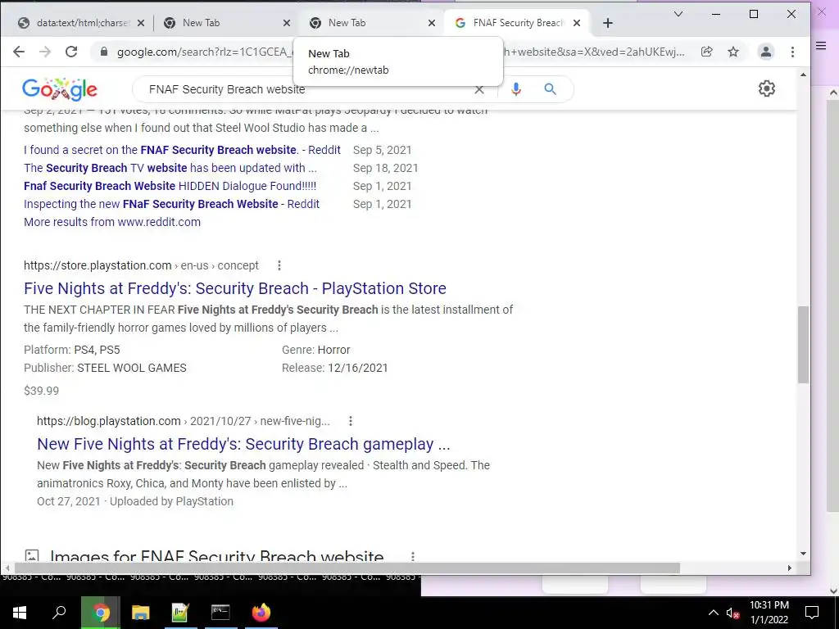Click the Release: 12/16/2021 text

(x=335, y=368)
